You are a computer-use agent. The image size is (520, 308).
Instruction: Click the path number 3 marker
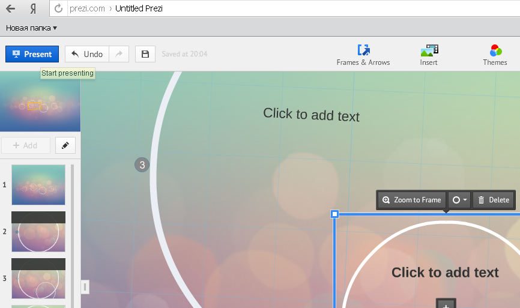click(x=142, y=165)
